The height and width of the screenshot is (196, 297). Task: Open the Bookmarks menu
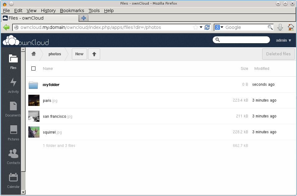click(72, 11)
